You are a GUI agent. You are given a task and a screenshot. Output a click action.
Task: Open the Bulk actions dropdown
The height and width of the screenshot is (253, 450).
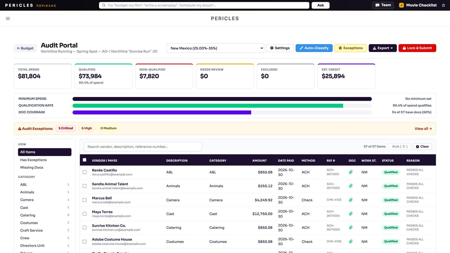pos(400,146)
